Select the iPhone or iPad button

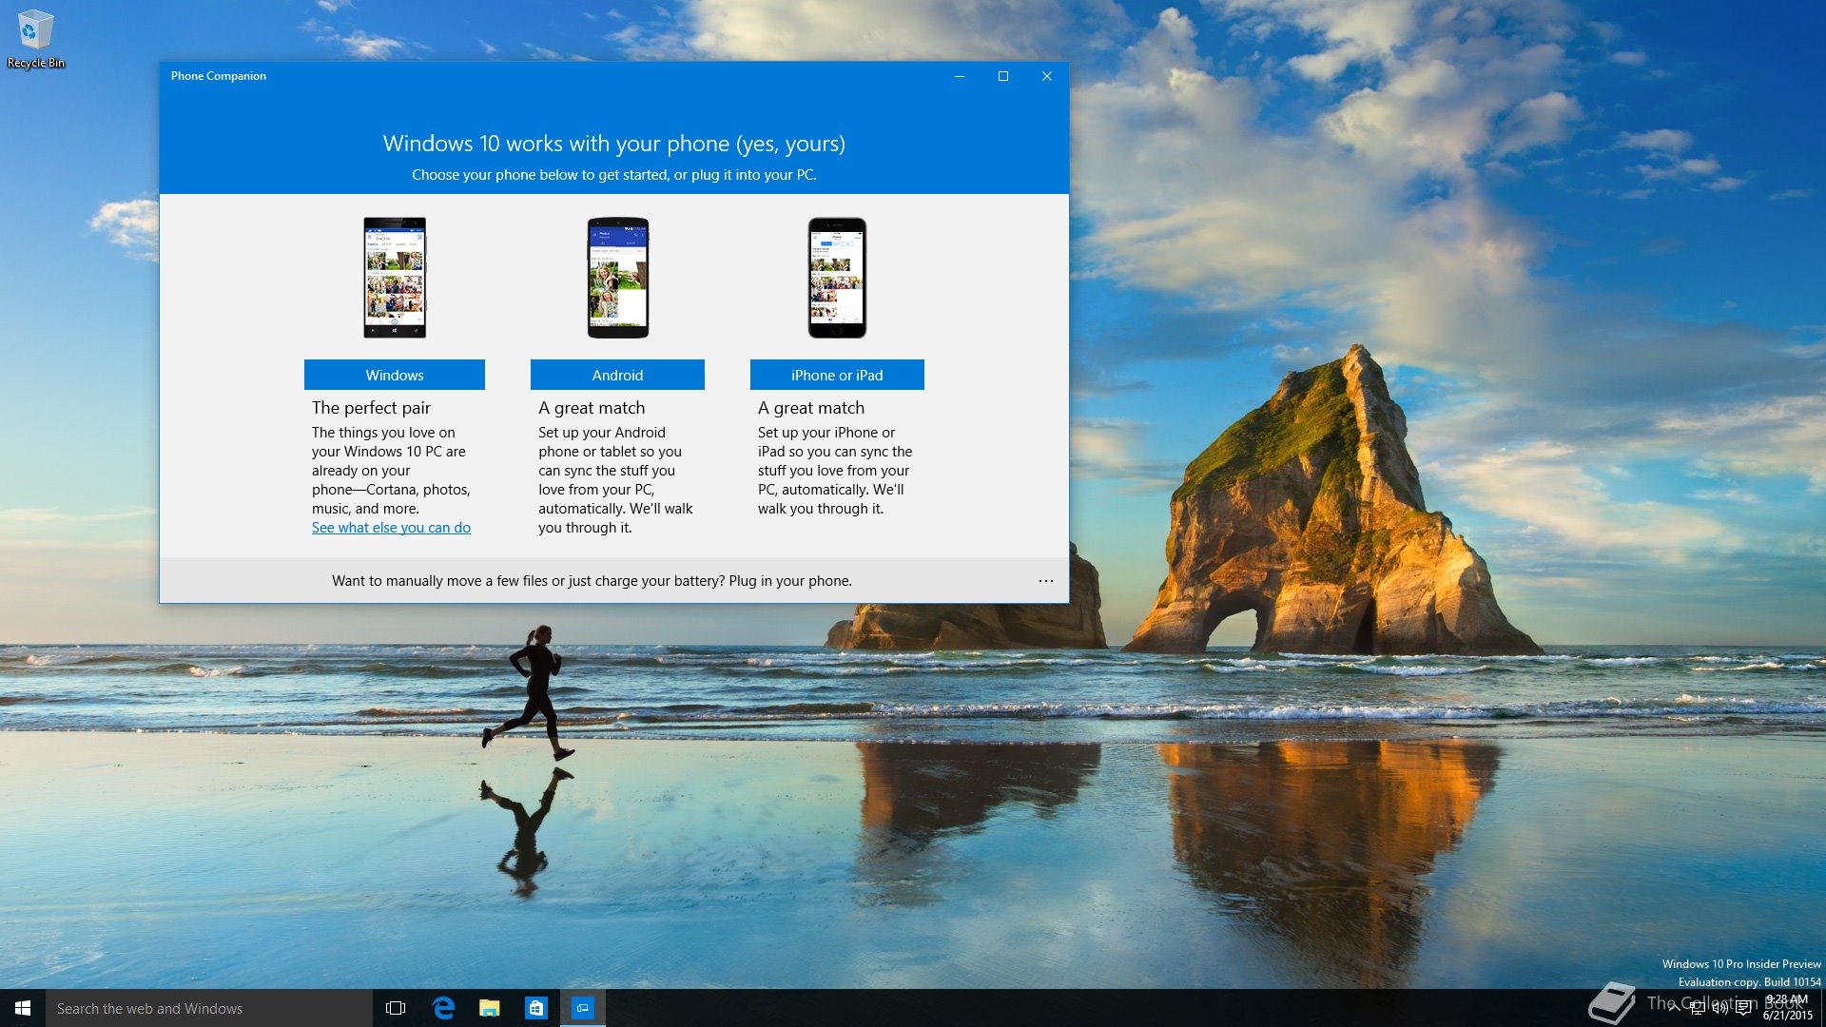(837, 375)
